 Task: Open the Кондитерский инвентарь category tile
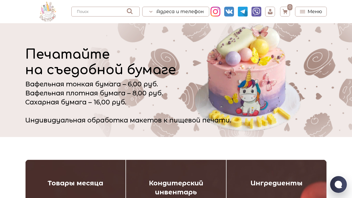pyautogui.click(x=176, y=179)
